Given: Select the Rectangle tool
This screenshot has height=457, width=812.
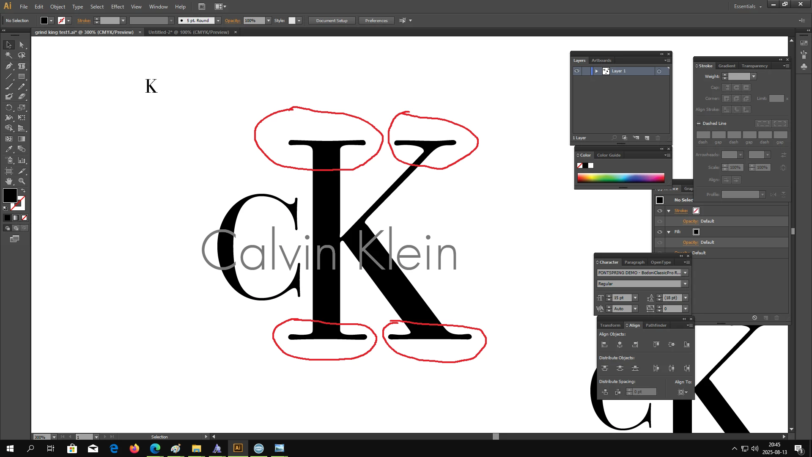Looking at the screenshot, I should [22, 77].
